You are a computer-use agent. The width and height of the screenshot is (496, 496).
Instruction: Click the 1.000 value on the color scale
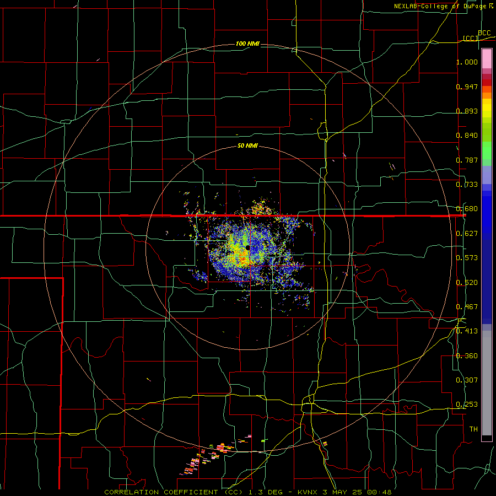tap(467, 62)
